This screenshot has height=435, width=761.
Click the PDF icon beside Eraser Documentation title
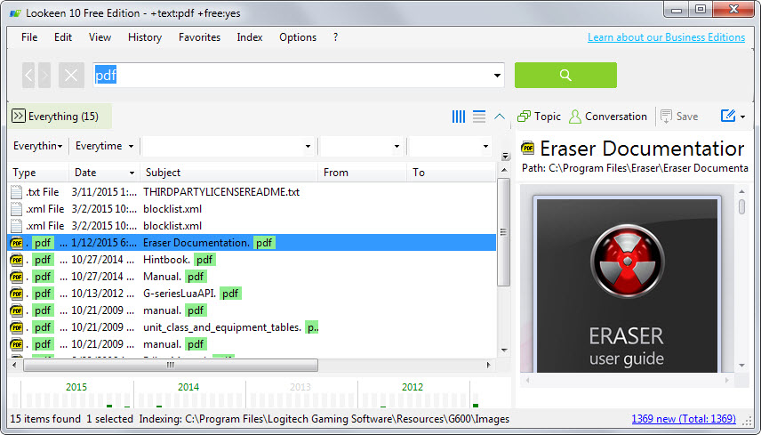tap(527, 148)
